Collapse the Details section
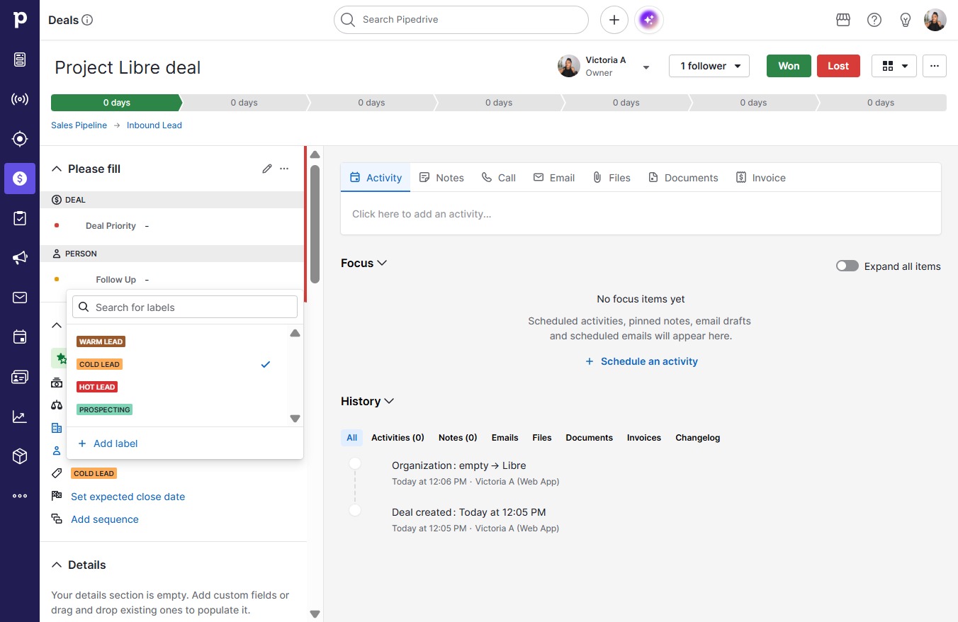This screenshot has height=622, width=958. pyautogui.click(x=57, y=565)
